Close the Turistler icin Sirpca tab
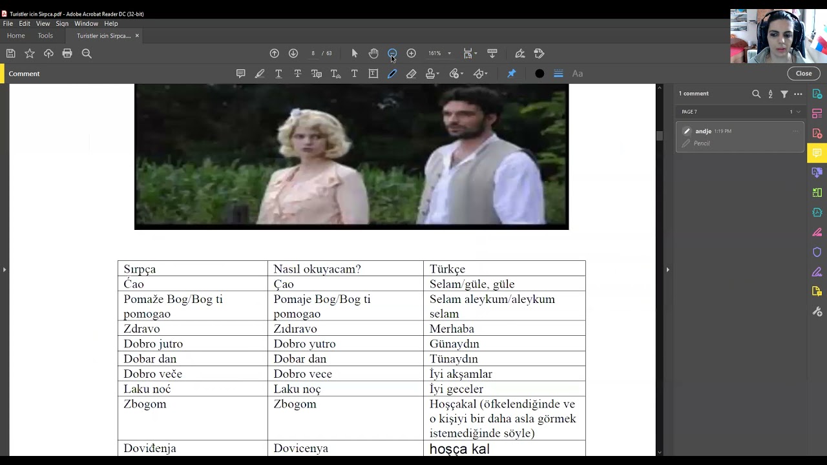The width and height of the screenshot is (827, 465). pos(137,36)
